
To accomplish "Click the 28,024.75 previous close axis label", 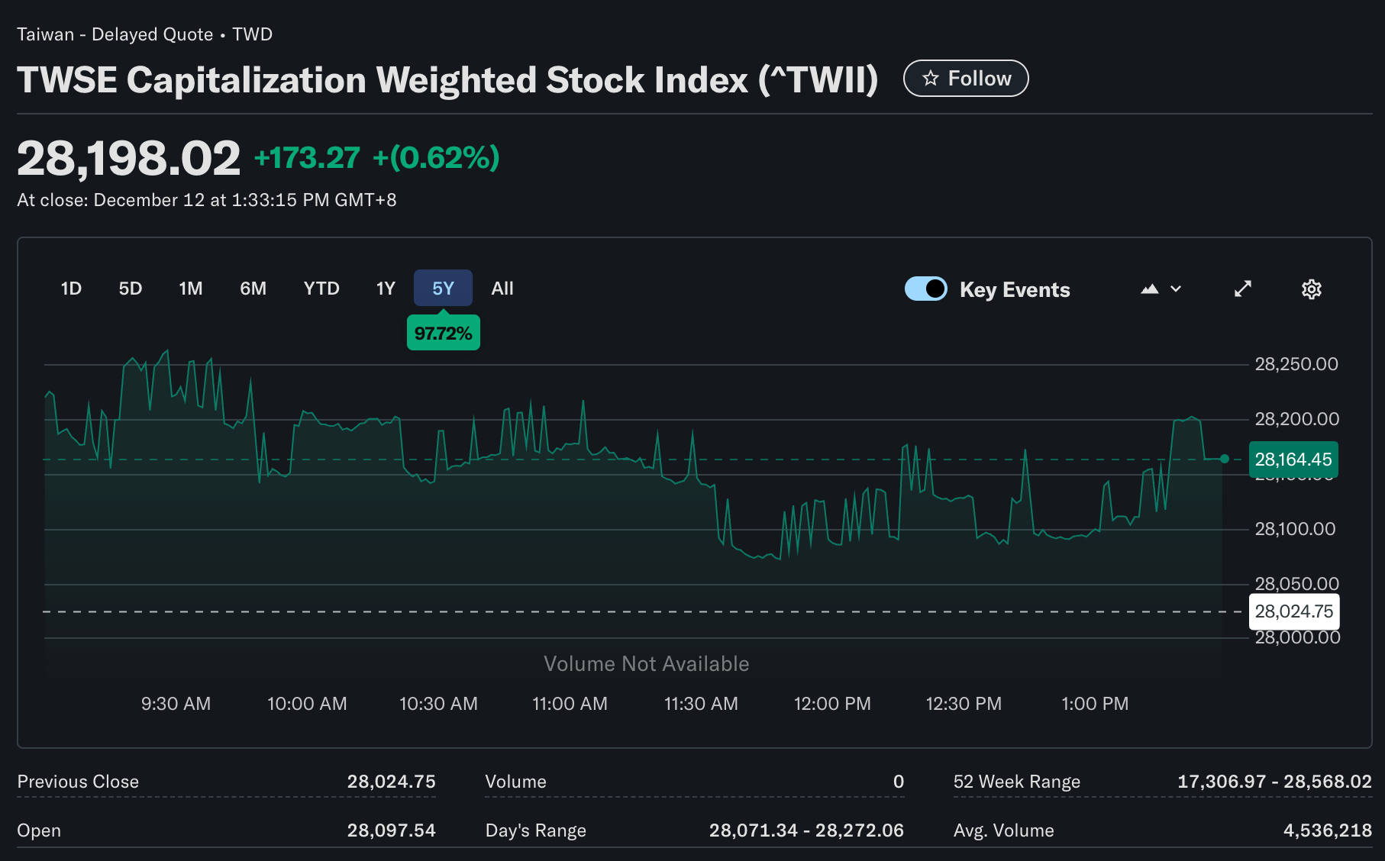I will pyautogui.click(x=1293, y=611).
